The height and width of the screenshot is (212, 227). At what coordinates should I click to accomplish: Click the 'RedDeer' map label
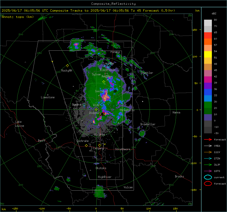click(107, 76)
